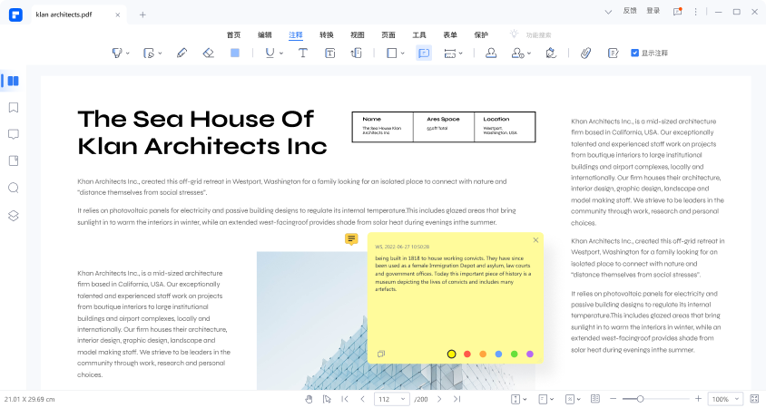
Task: Expand the area highlight dropdown arrow
Action: point(160,53)
